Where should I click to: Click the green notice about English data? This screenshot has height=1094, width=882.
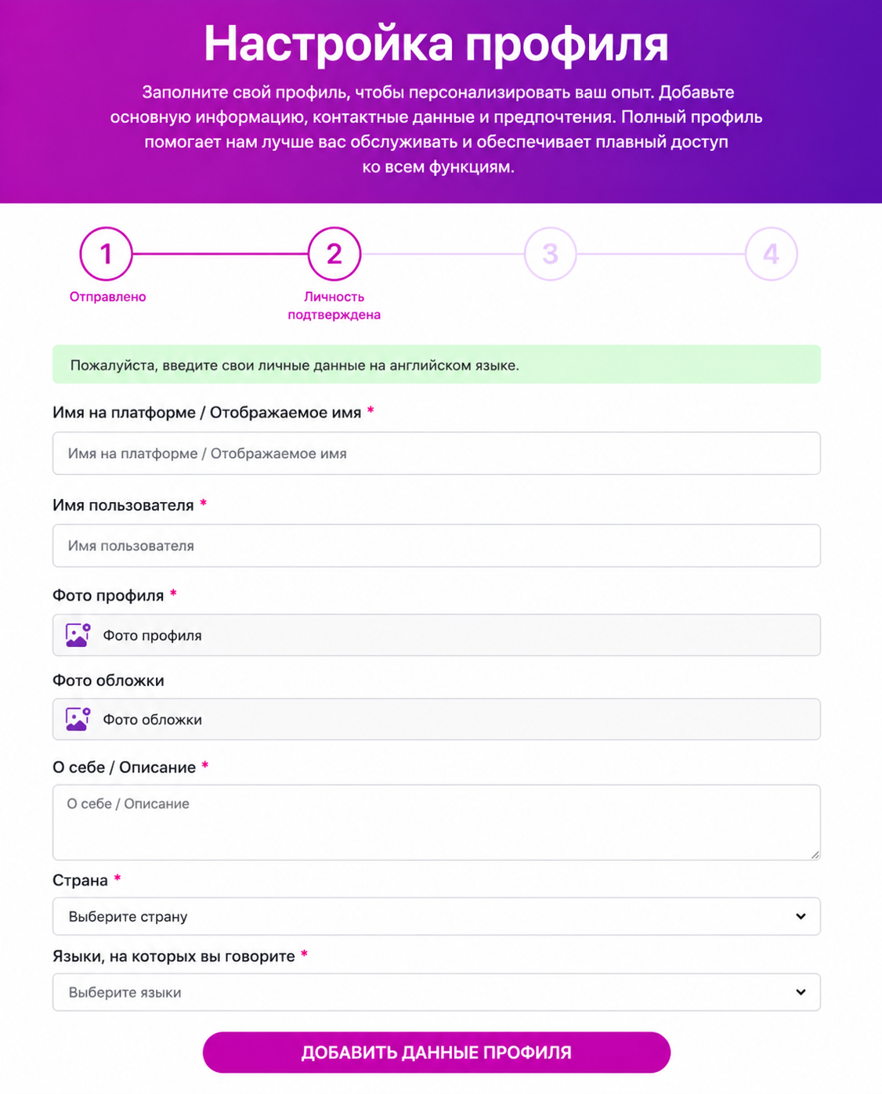pos(436,364)
